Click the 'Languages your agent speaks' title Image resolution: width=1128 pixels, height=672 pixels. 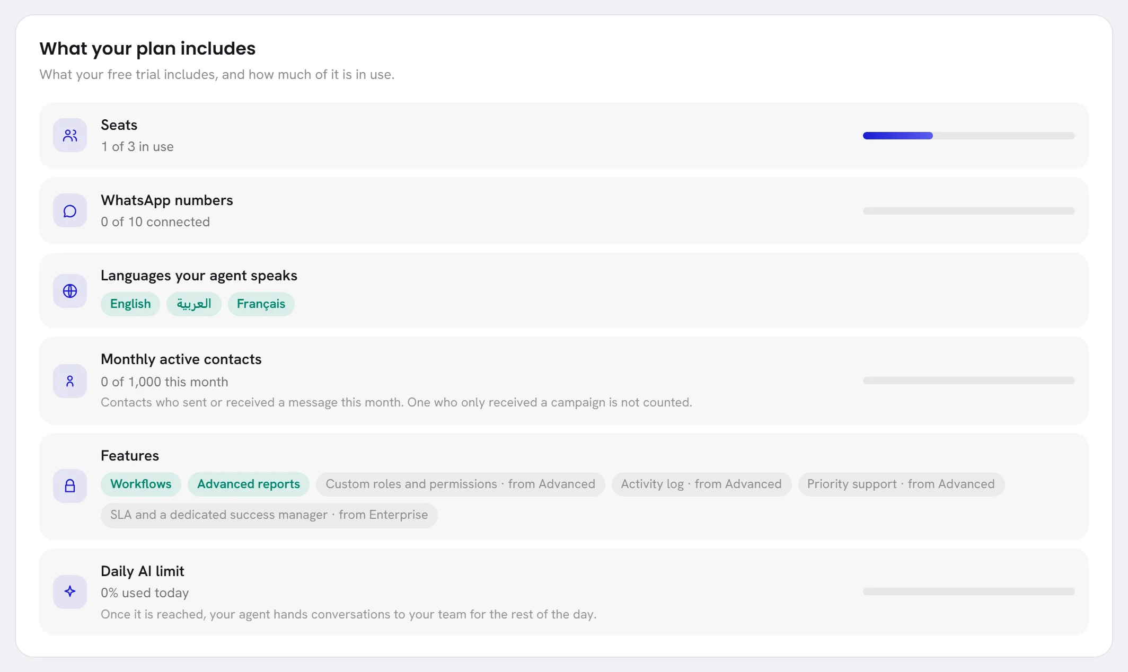(x=199, y=276)
